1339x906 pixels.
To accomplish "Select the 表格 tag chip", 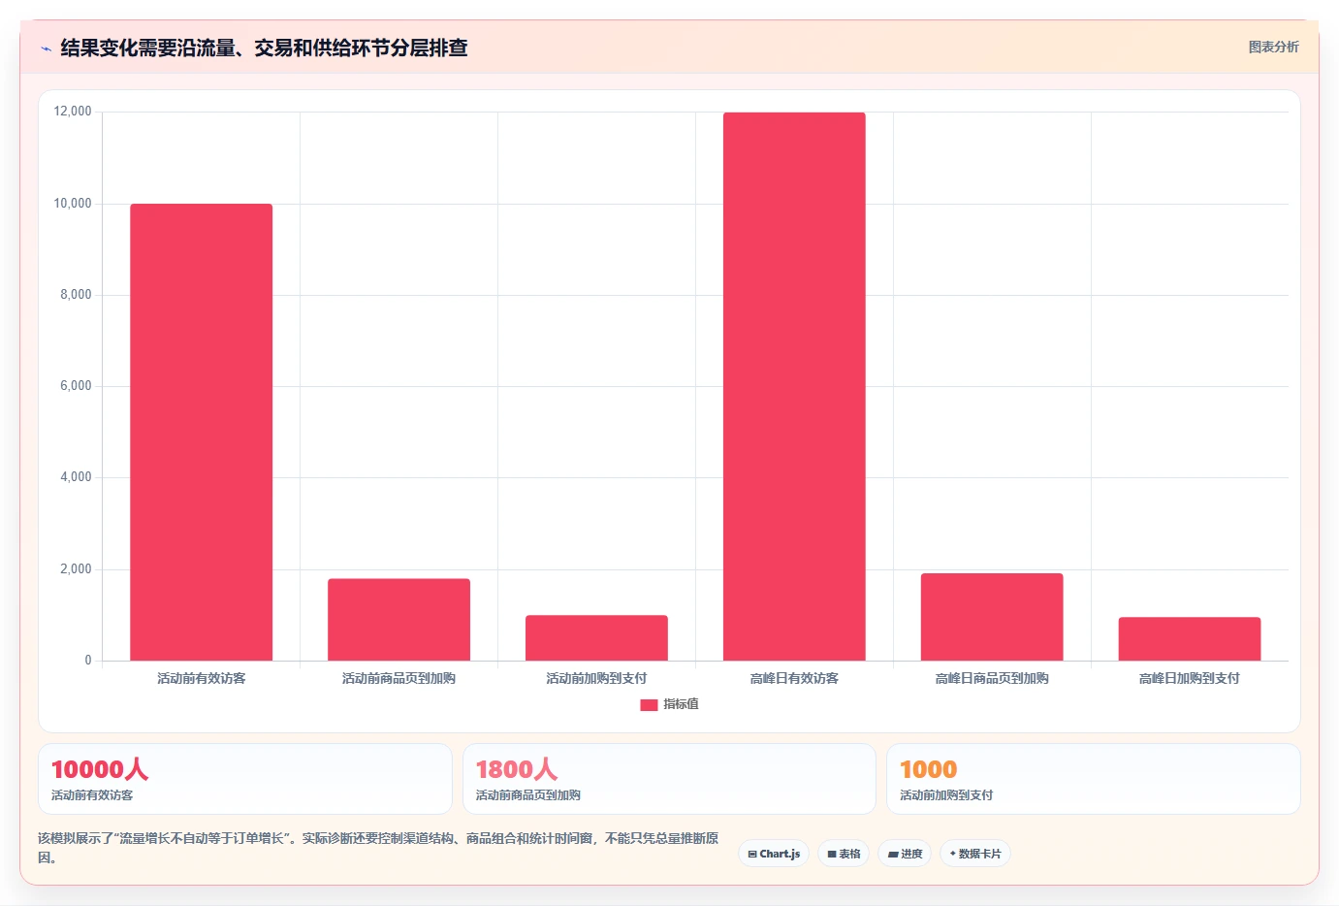I will (x=844, y=854).
